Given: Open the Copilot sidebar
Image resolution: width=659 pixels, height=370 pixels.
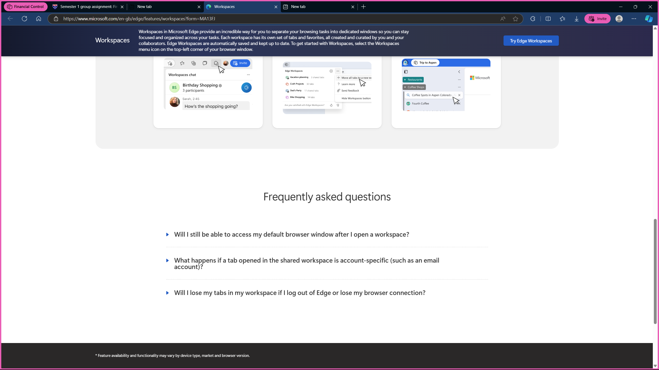Looking at the screenshot, I should click(649, 18).
